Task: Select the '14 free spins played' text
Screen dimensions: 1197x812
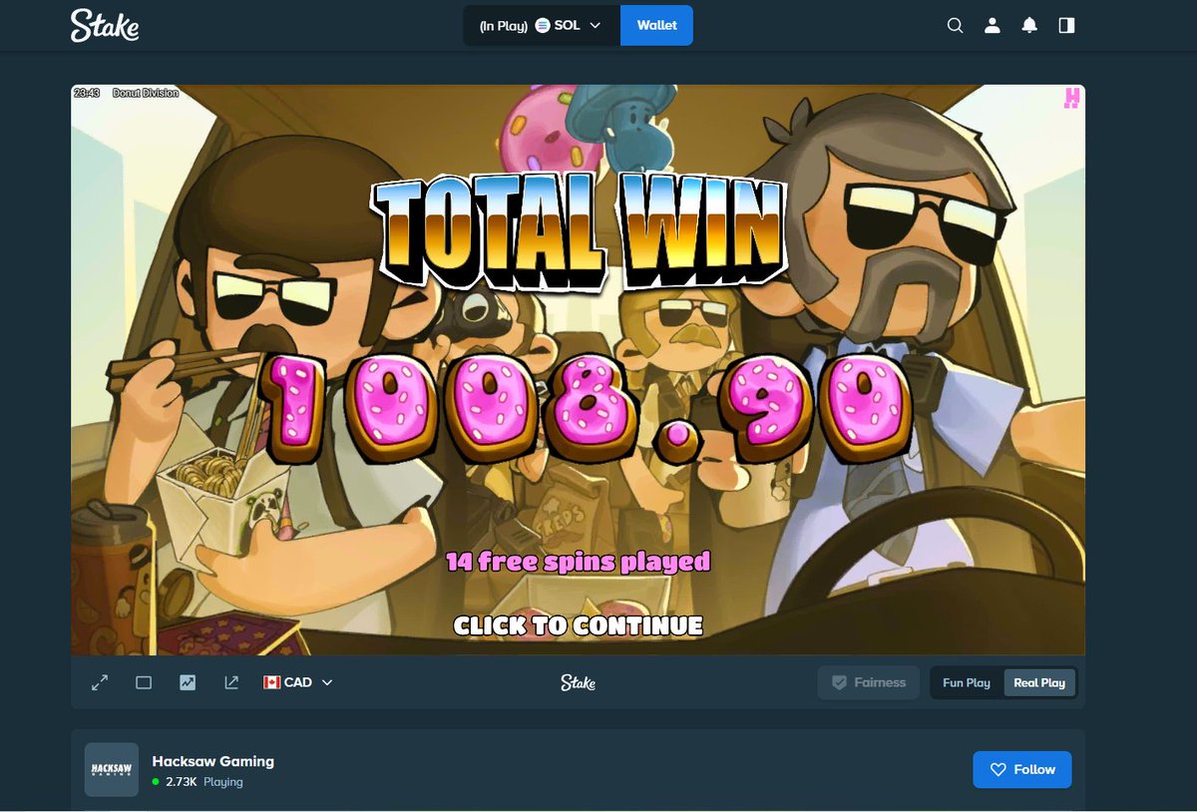Action: pos(579,563)
